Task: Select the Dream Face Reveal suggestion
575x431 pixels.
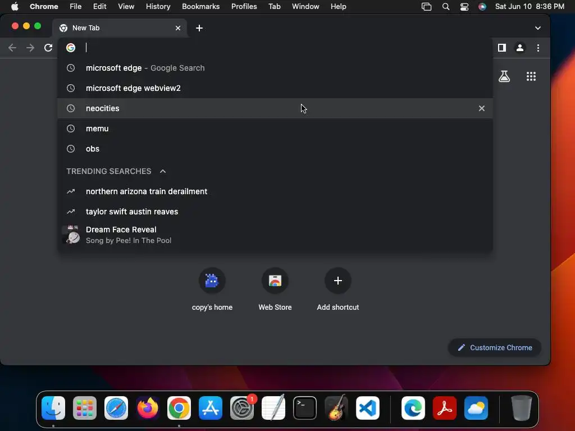Action: (275, 235)
